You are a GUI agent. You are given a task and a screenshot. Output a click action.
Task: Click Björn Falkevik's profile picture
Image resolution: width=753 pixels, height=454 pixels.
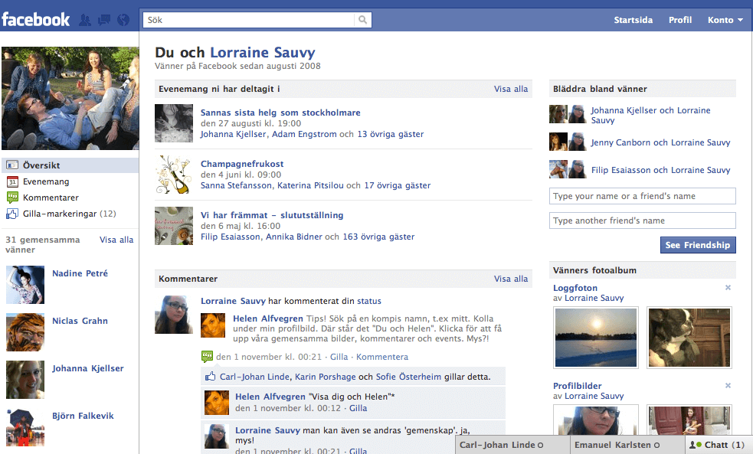(x=25, y=427)
